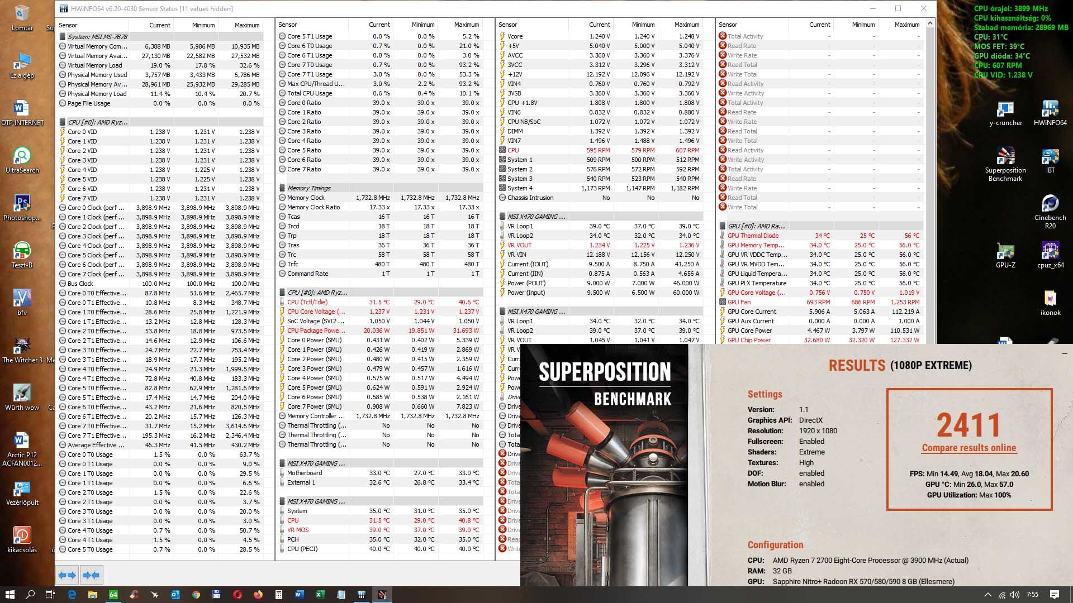1073x603 pixels.
Task: Open the notification center icon
Action: coord(1055,595)
